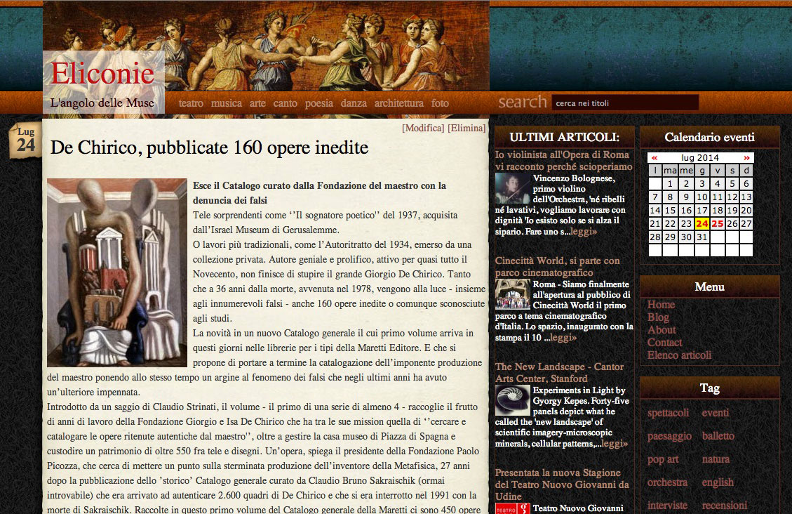The width and height of the screenshot is (792, 514).
Task: Select the recensioni tag
Action: click(725, 506)
